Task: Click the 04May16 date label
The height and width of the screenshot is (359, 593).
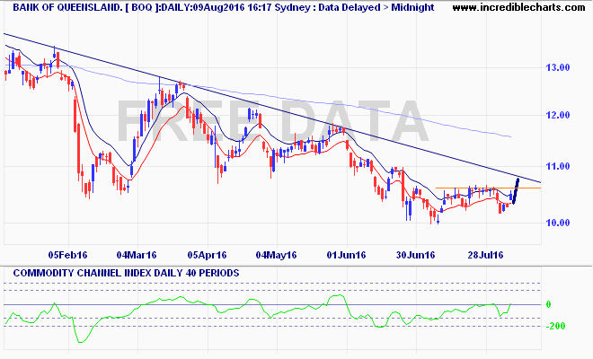Action: tap(276, 256)
